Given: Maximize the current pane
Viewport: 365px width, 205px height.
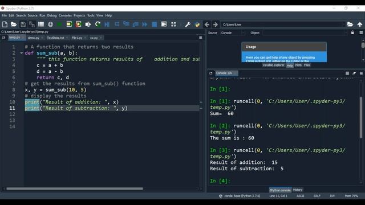Looking at the screenshot, I should pos(164,24).
